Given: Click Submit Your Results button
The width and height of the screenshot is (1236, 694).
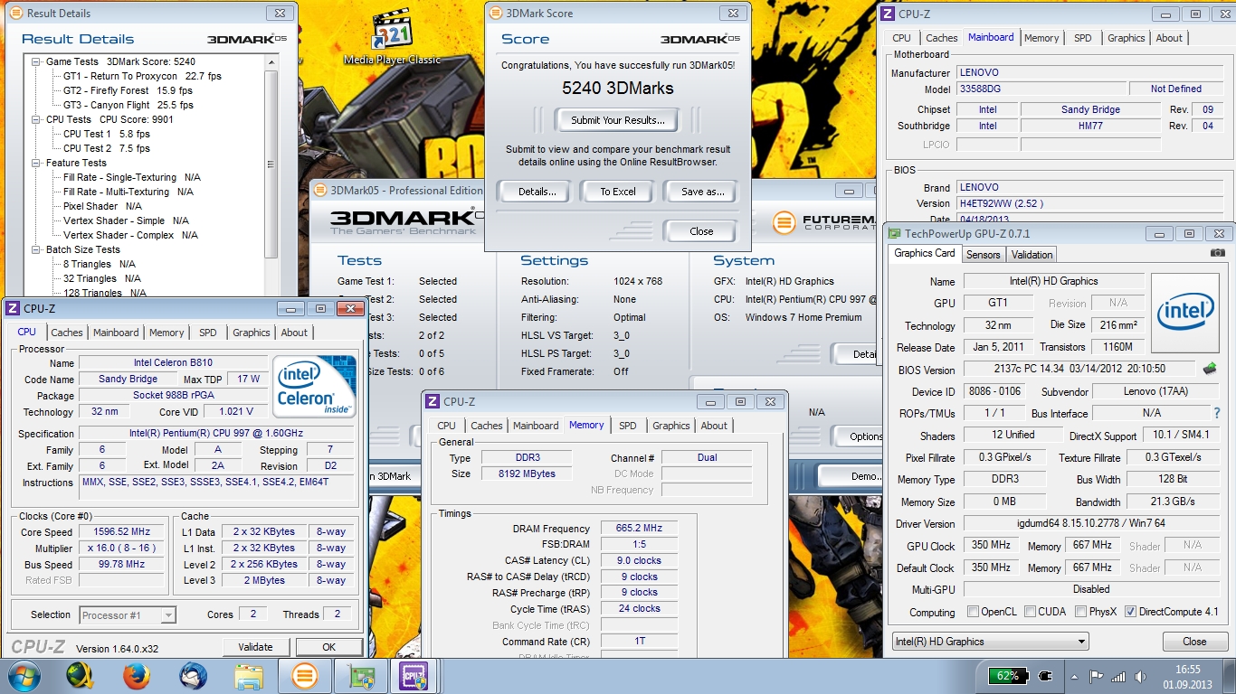Looking at the screenshot, I should pos(618,119).
